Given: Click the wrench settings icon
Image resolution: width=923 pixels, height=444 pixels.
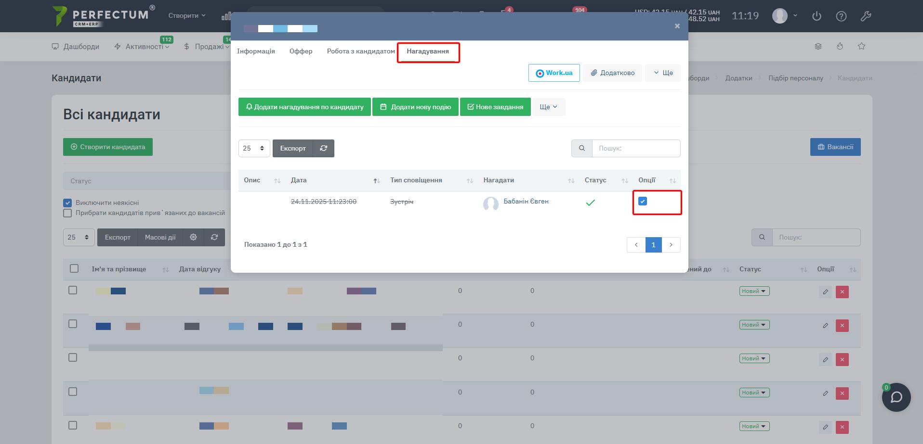Looking at the screenshot, I should pyautogui.click(x=866, y=16).
